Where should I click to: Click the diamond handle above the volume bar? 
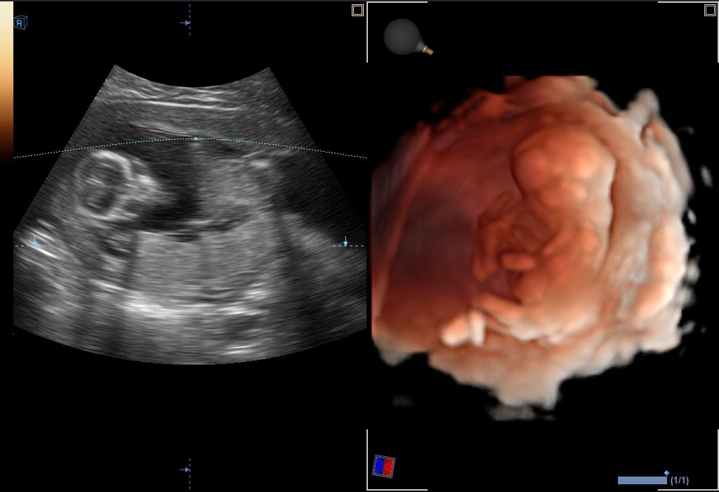[666, 473]
